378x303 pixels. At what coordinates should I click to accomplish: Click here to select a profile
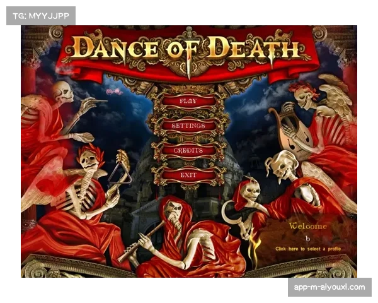pos(308,249)
